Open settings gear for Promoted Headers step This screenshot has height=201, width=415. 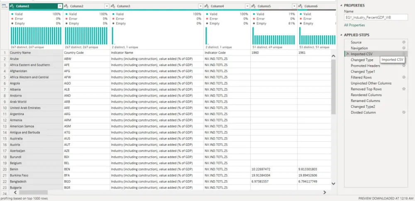tap(404, 65)
